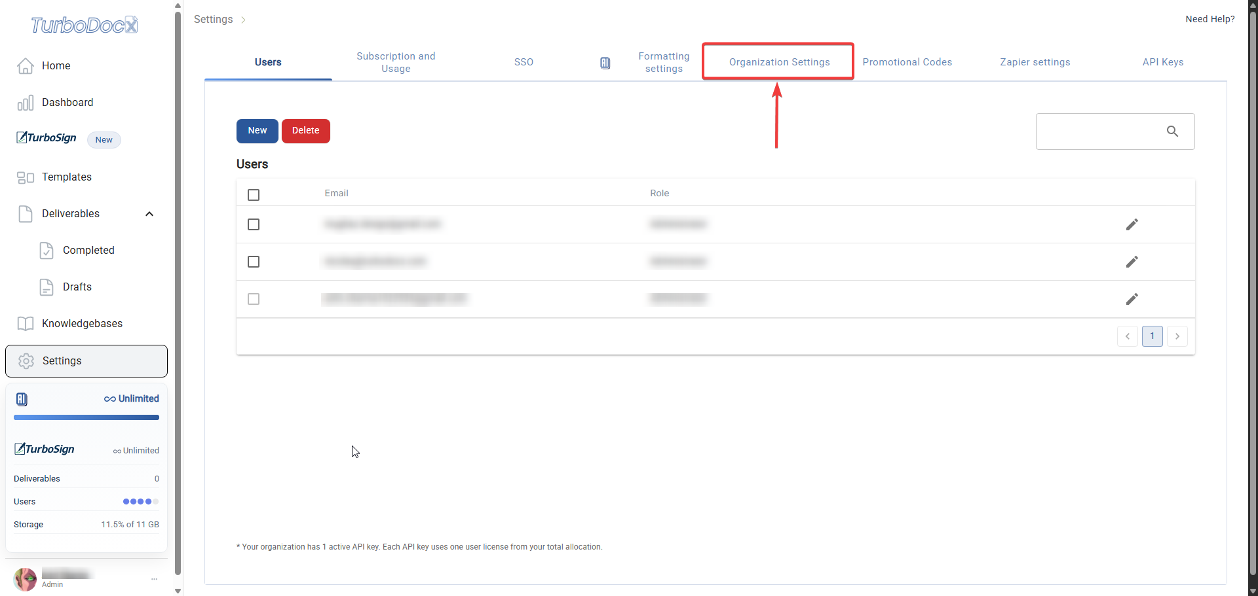Viewport: 1258px width, 596px height.
Task: Click the document credits icon in usage card
Action: 22,399
